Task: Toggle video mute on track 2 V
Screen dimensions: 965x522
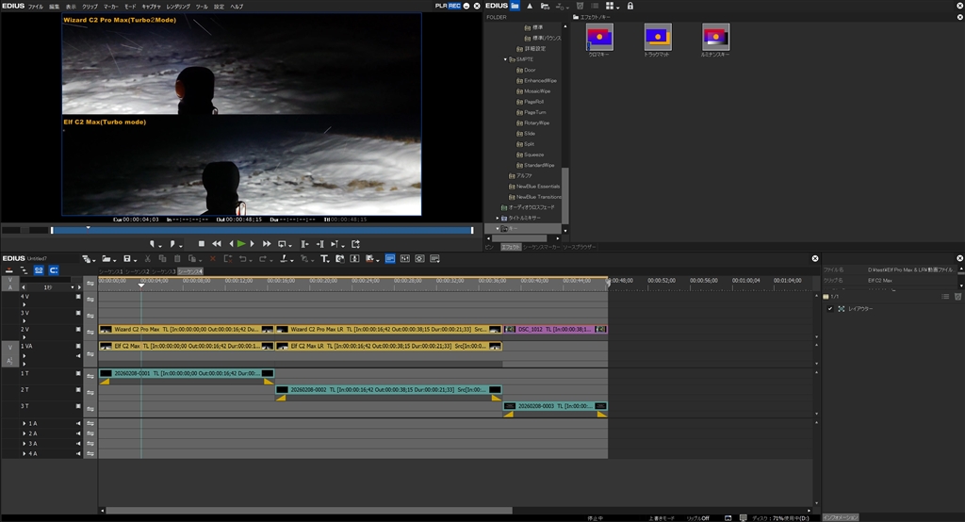Action: (79, 329)
